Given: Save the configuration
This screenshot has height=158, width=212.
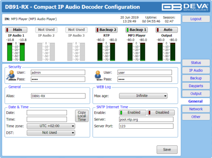Looking at the screenshot, I should point(167,150).
